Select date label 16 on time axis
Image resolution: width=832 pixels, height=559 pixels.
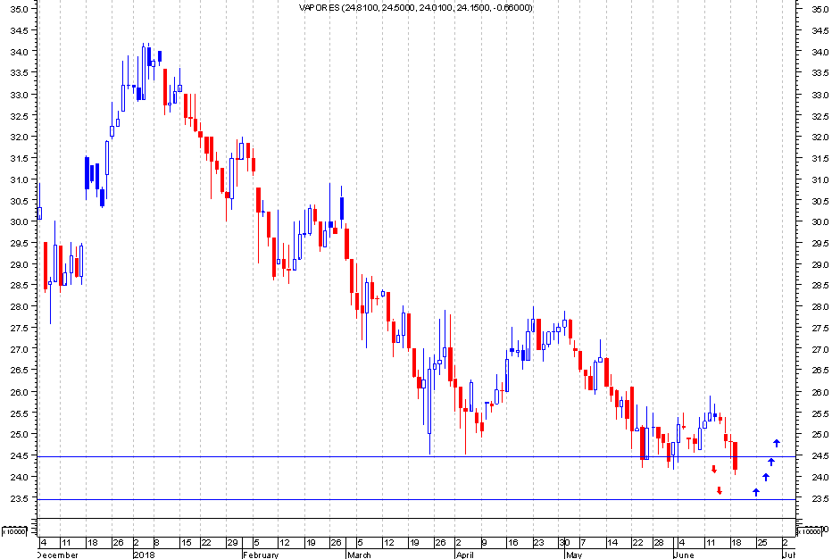coord(512,543)
